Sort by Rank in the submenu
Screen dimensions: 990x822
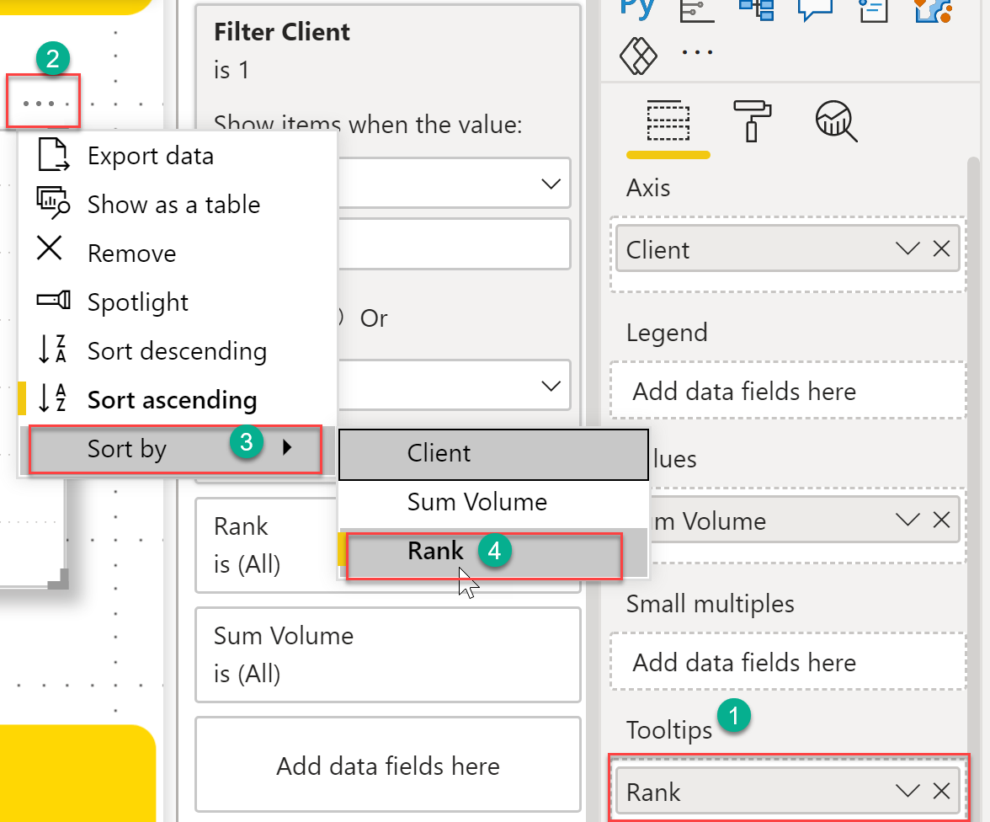(x=435, y=552)
